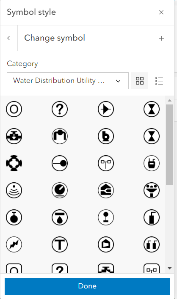Screen dimensions: 177x299
Task: Click the scrollbar down arrow
Action: point(169,268)
